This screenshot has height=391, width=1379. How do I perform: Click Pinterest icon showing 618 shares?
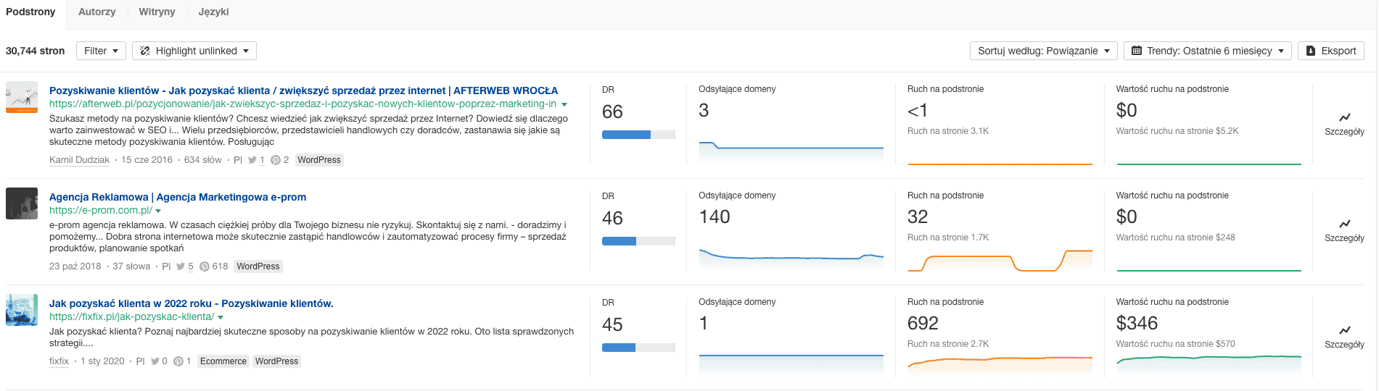click(205, 266)
